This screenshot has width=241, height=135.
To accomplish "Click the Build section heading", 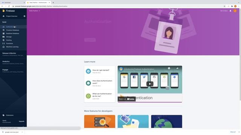I will [4, 22].
